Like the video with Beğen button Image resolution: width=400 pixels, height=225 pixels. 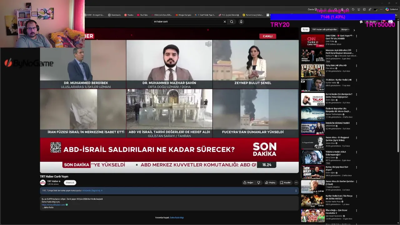248,182
